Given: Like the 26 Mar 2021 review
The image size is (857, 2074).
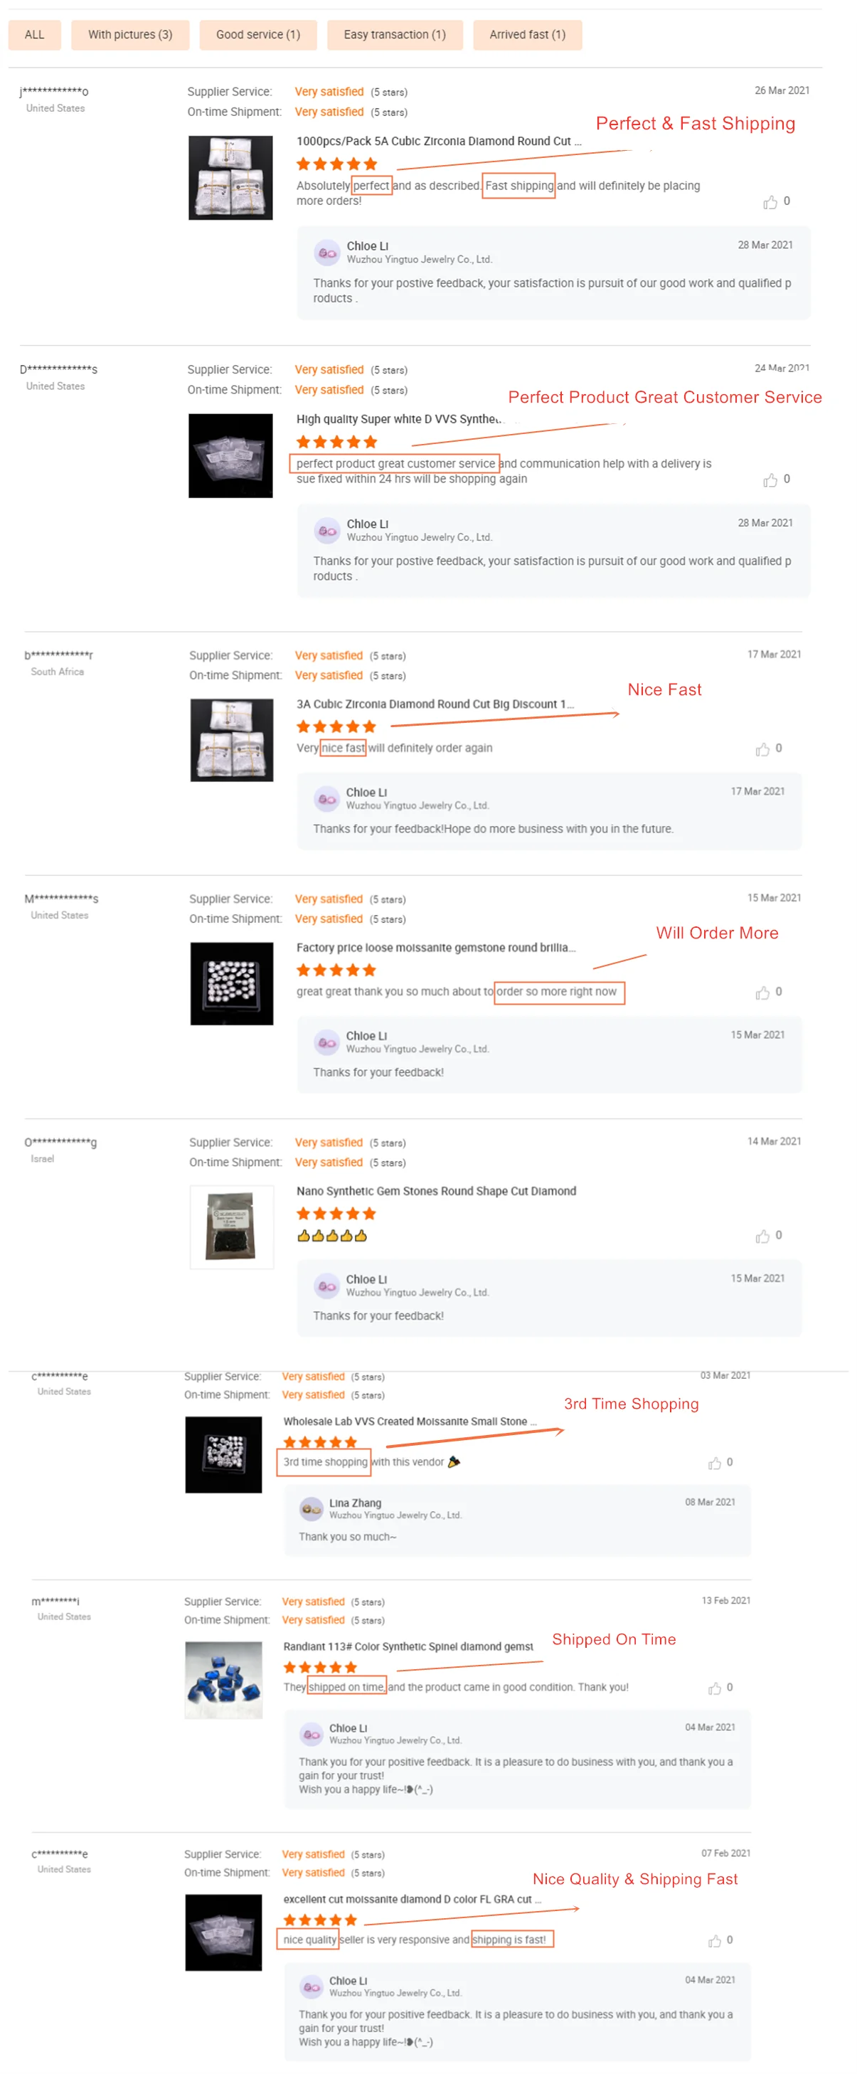Looking at the screenshot, I should (770, 202).
